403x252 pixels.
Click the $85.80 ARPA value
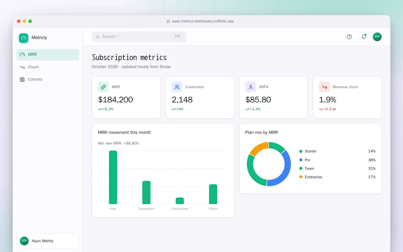pos(258,100)
